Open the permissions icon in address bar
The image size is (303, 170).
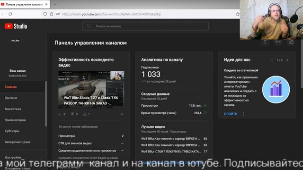(x=58, y=14)
